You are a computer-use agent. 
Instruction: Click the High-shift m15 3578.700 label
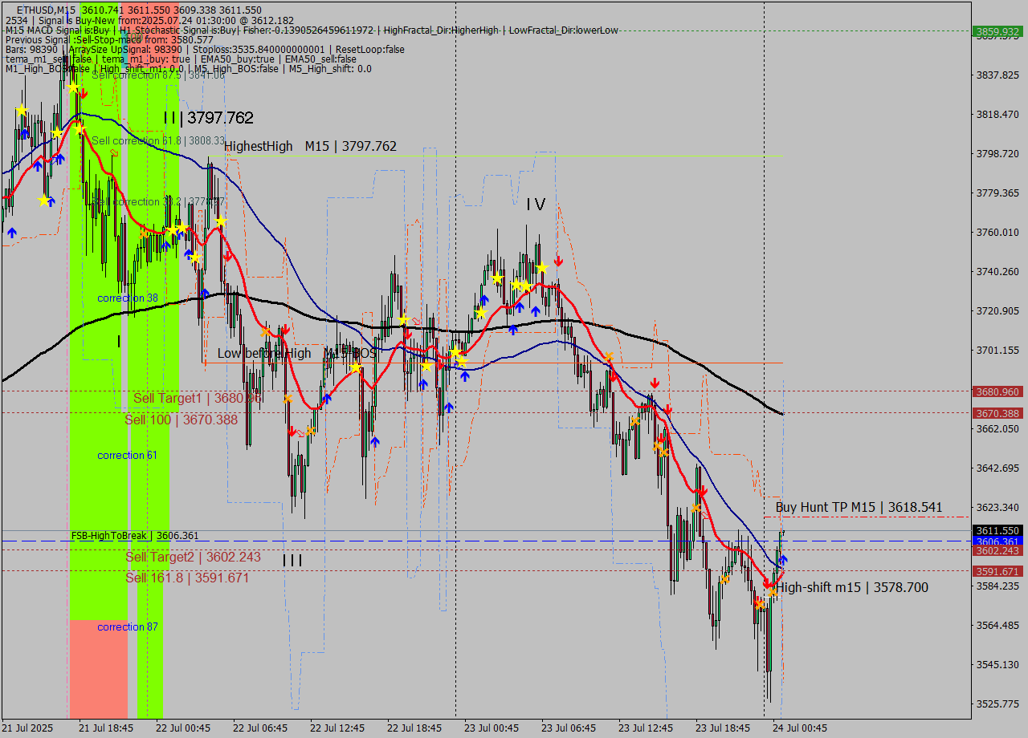click(x=851, y=587)
